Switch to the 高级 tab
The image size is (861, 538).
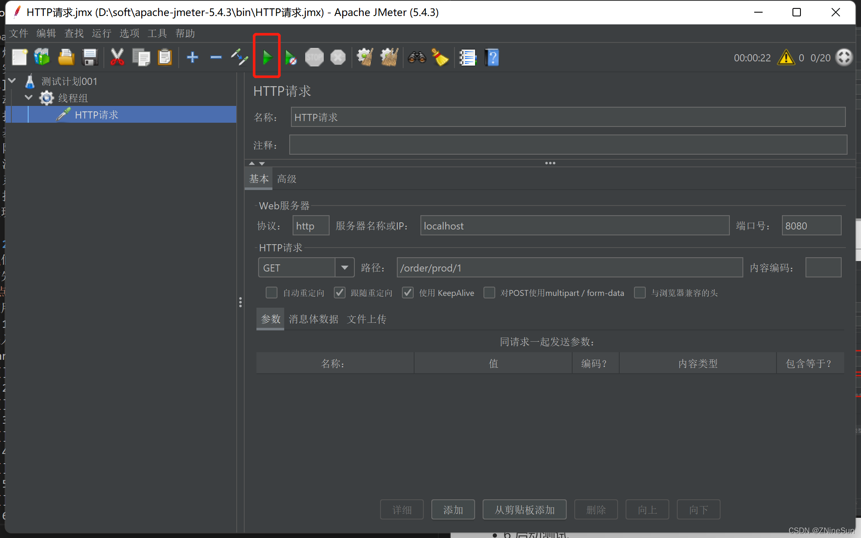[287, 179]
